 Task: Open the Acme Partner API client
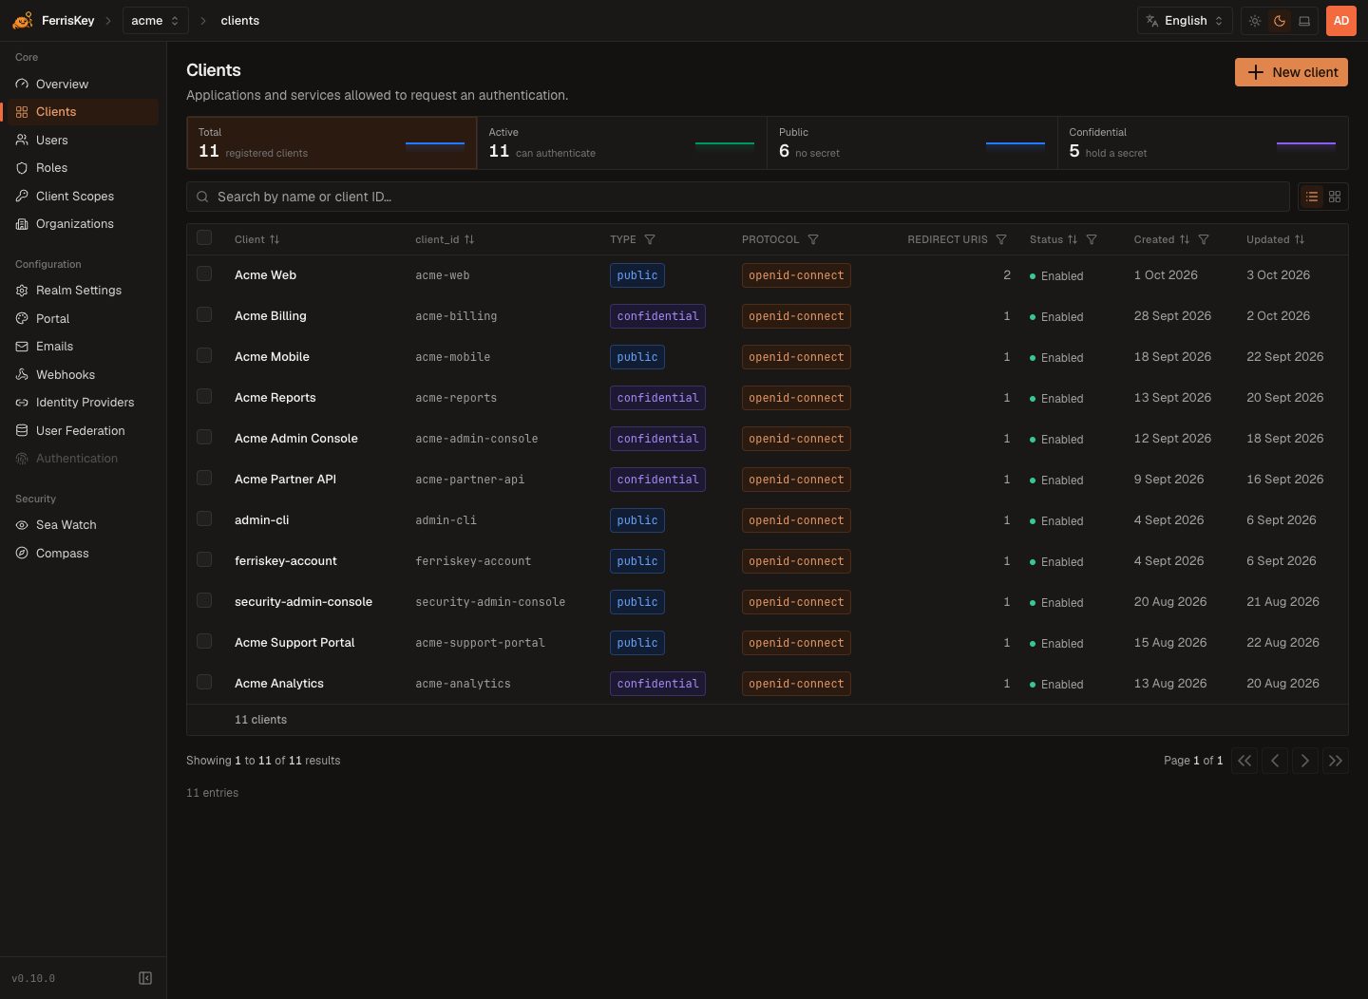[285, 480]
